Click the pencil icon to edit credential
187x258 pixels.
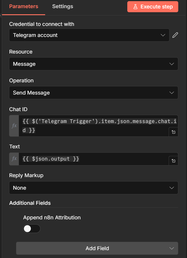[175, 35]
